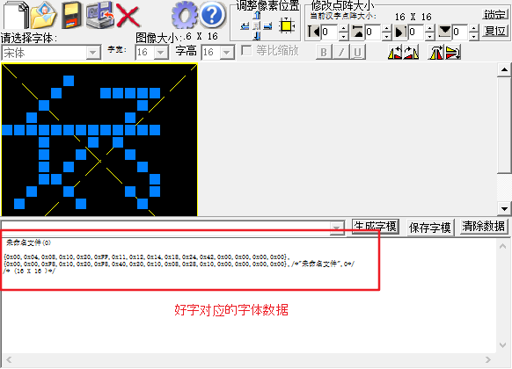Click the right-edge offset value field
The height and width of the screenshot is (369, 512).
click(417, 32)
